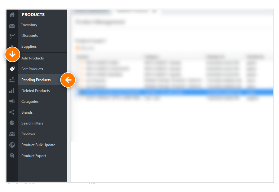Open the globe icon in sidebar
Screen dimensions: 279x192
12,145
